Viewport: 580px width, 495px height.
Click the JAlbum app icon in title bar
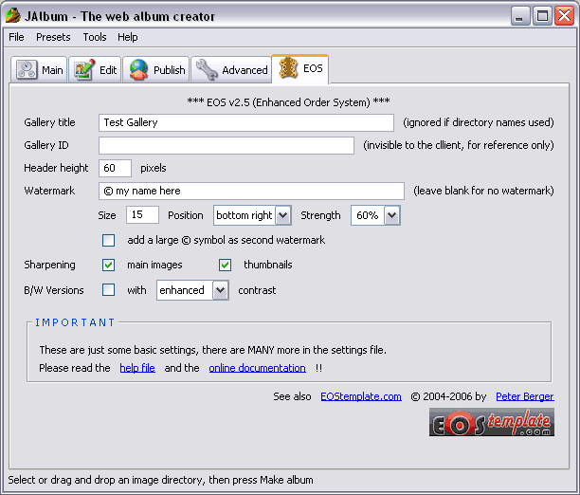pyautogui.click(x=13, y=15)
